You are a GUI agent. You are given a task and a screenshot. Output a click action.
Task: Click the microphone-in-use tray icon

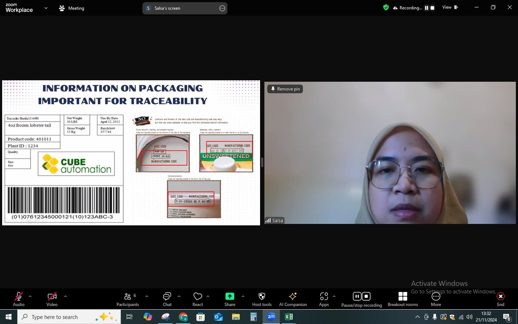click(435, 317)
